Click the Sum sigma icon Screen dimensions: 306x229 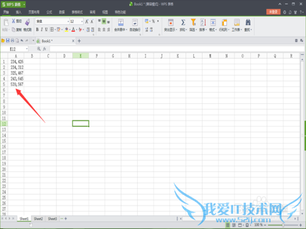(x=183, y=23)
